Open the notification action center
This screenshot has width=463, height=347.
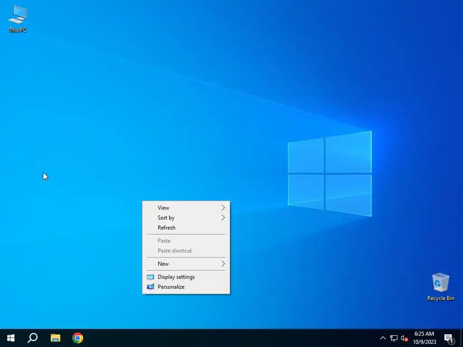[449, 338]
